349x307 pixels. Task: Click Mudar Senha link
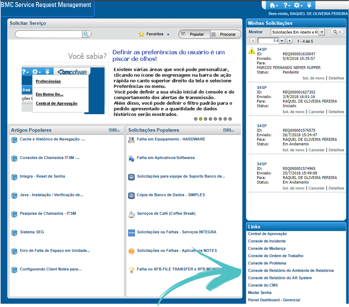260,293
